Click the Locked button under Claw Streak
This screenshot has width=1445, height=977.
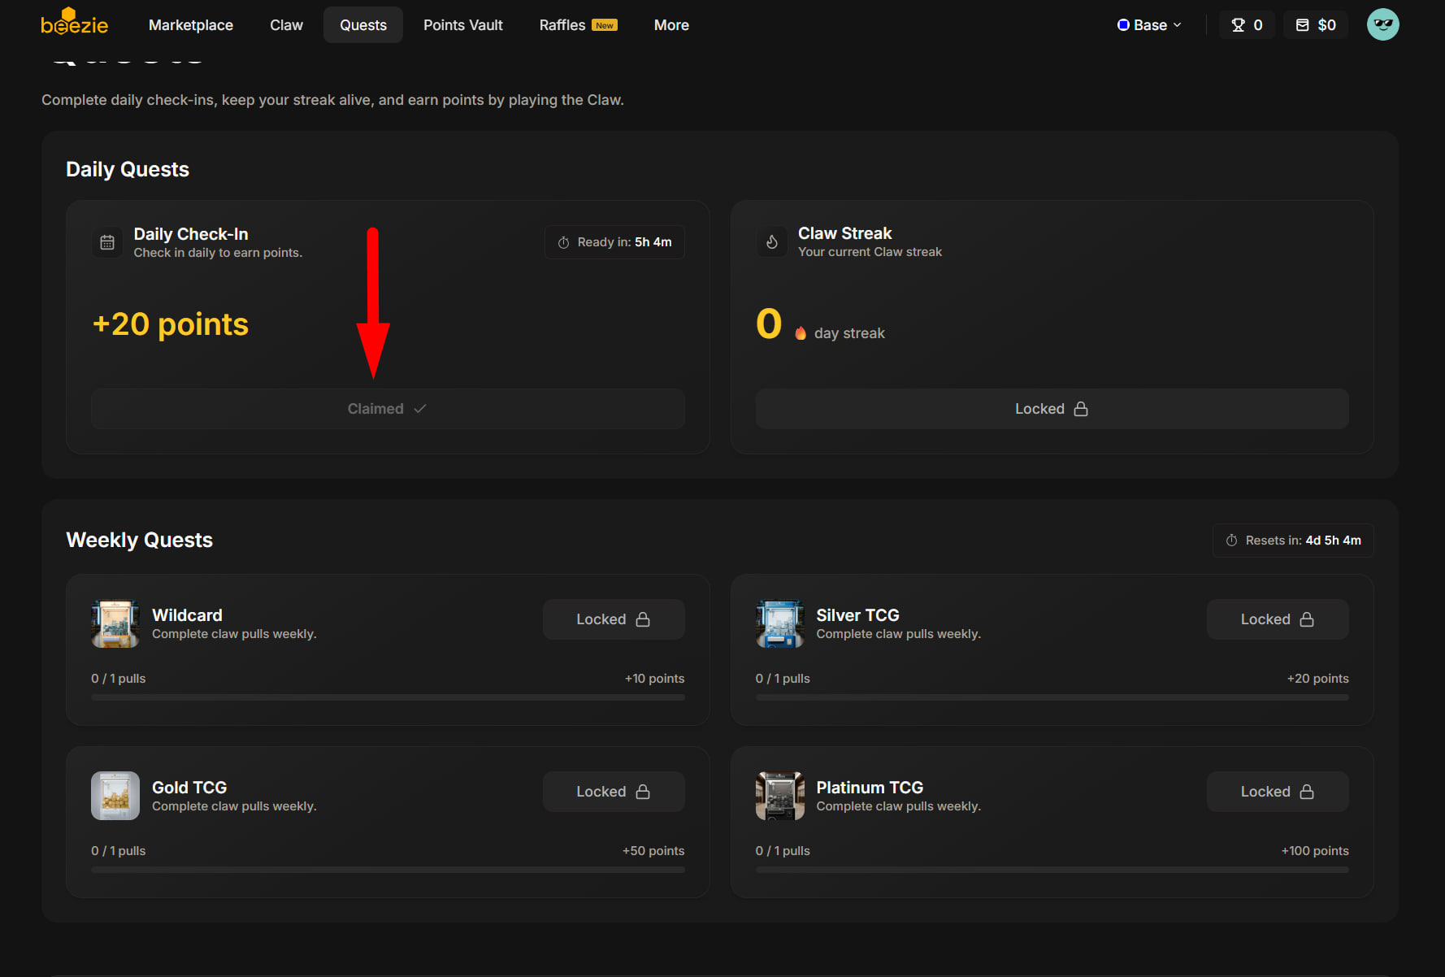(1052, 409)
